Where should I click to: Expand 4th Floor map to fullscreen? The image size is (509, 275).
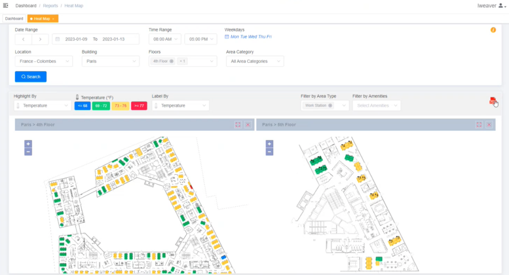[238, 125]
